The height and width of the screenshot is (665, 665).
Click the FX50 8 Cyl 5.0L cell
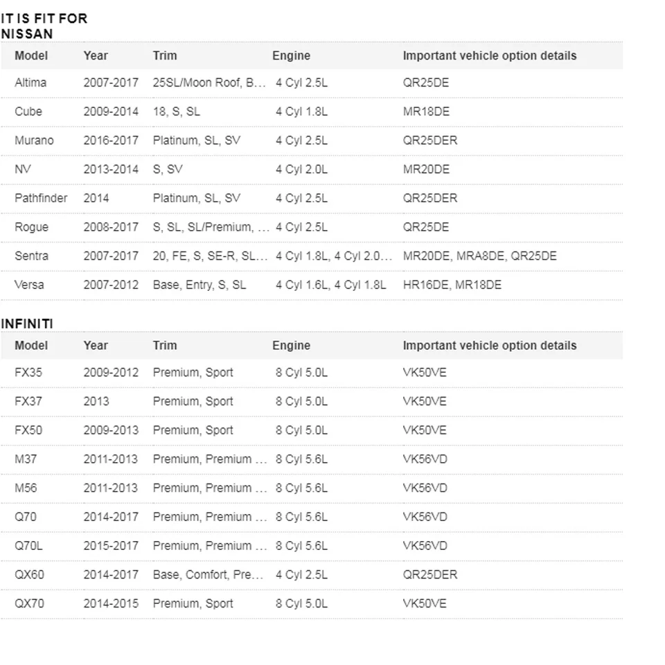point(301,430)
